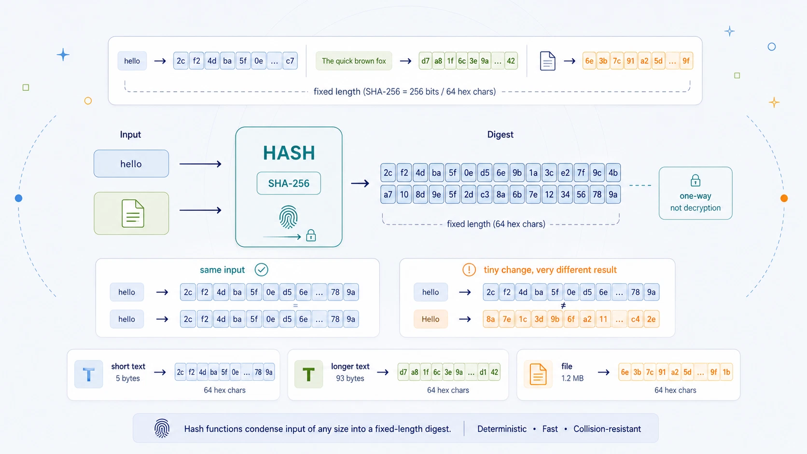Click the 'c3' cell in the Digest
The height and width of the screenshot is (454, 807).
(485, 194)
